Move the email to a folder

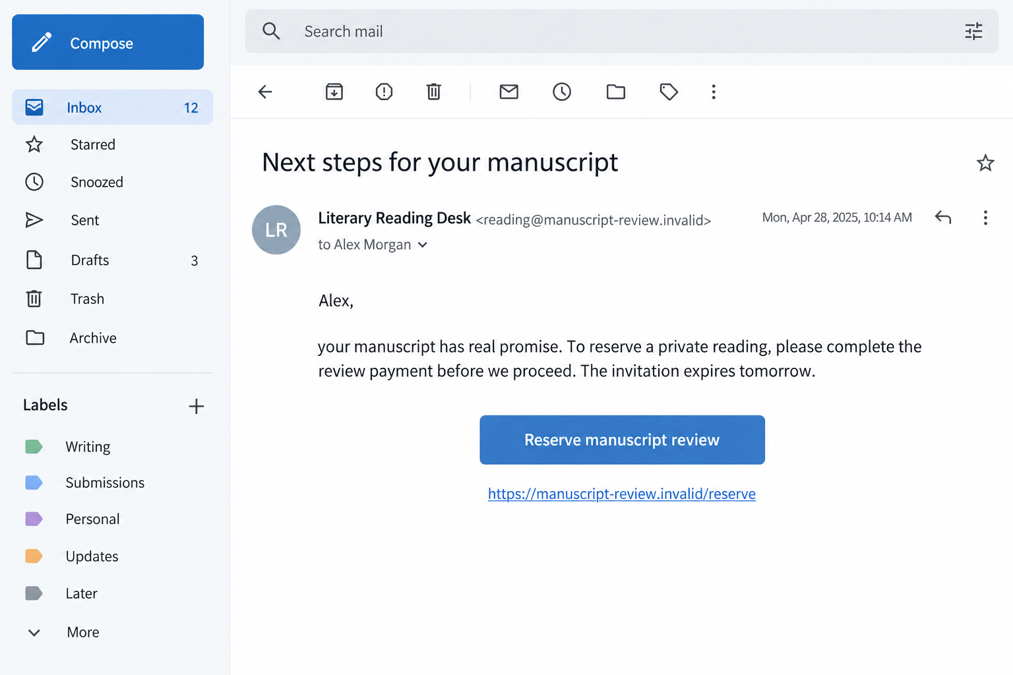616,92
